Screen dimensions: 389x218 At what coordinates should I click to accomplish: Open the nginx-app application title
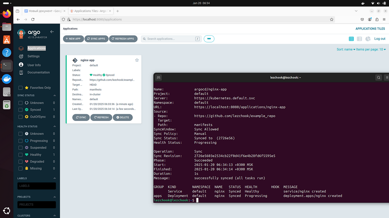(88, 60)
